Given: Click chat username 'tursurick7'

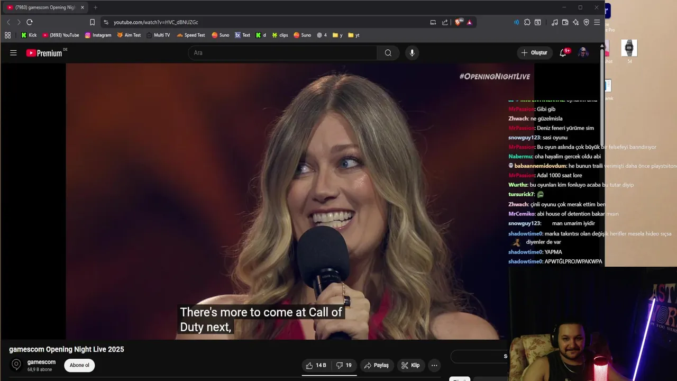Looking at the screenshot, I should click(x=522, y=194).
